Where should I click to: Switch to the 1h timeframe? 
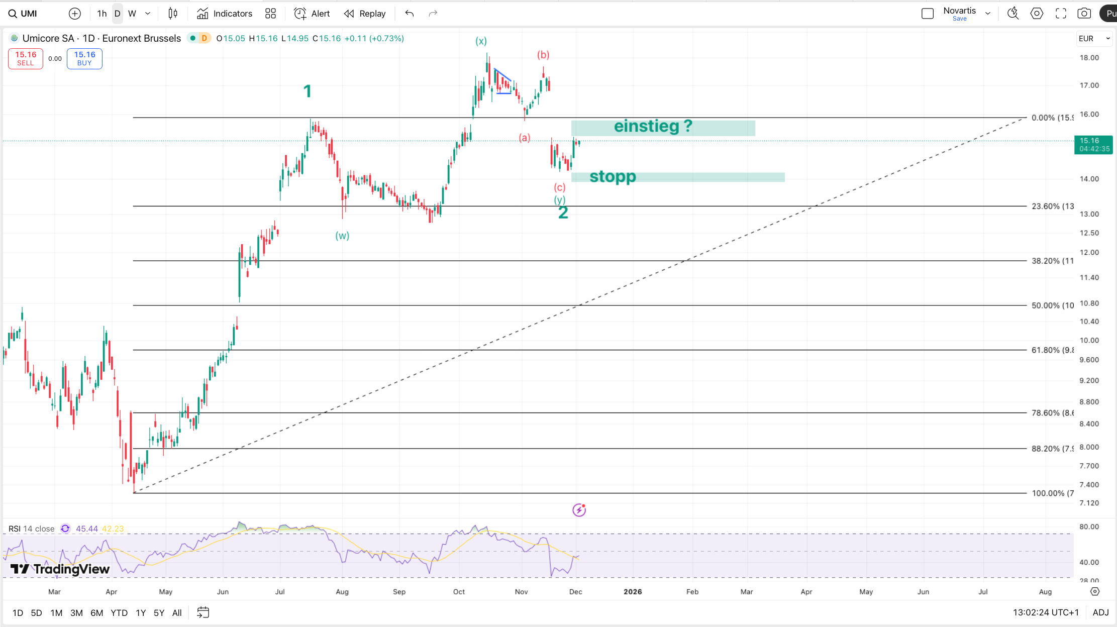point(102,14)
